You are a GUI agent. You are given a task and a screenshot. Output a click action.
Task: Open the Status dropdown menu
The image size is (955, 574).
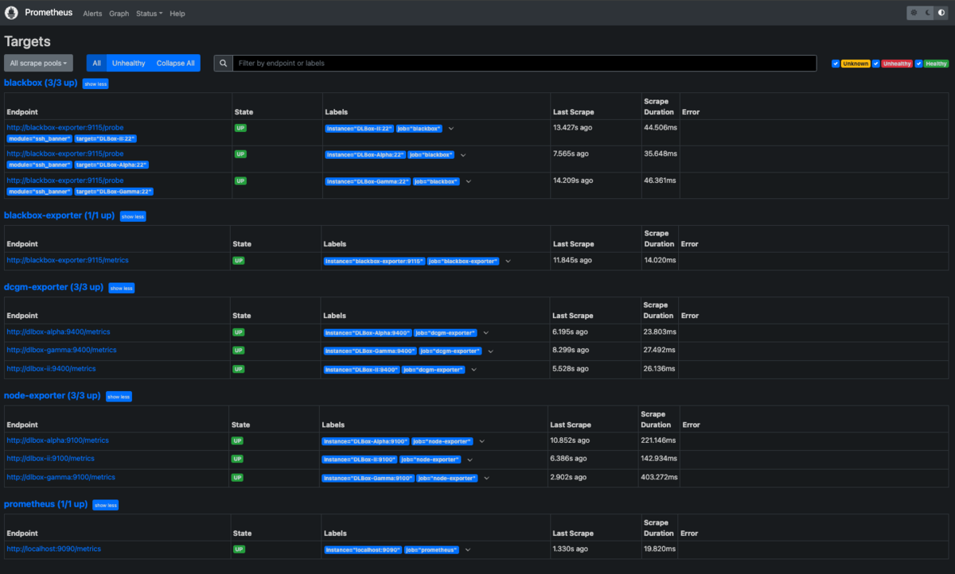pyautogui.click(x=149, y=14)
